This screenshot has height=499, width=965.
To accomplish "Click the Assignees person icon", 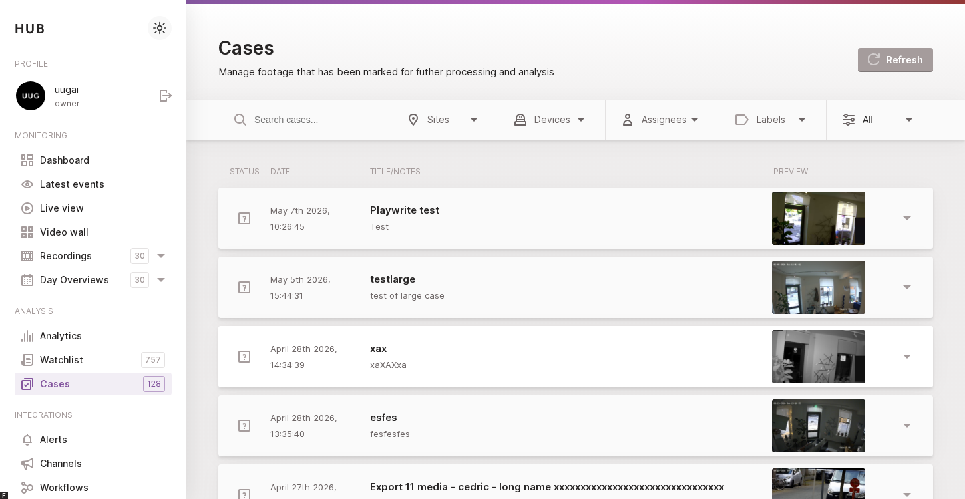I will (628, 120).
